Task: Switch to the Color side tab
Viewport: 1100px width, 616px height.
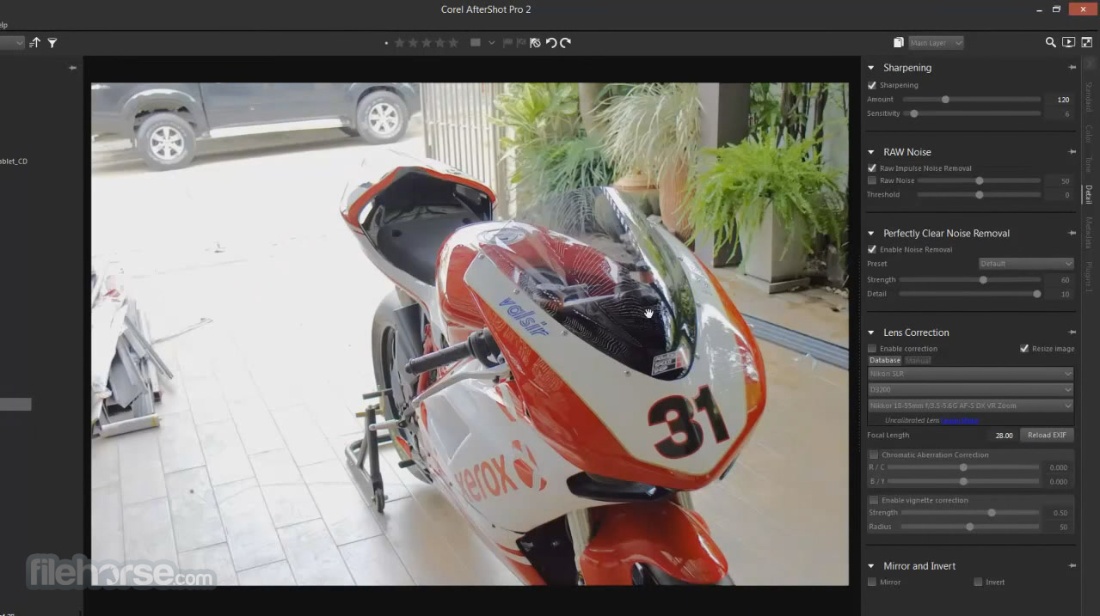Action: click(1088, 133)
